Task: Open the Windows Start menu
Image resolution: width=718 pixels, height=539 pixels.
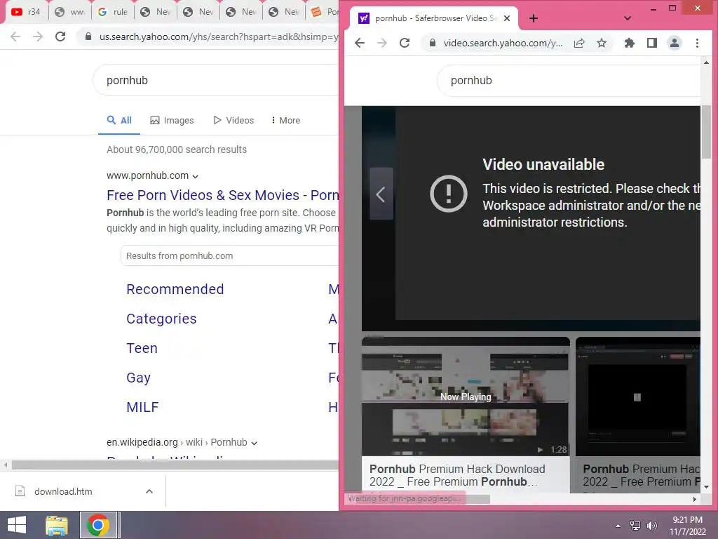Action: click(x=17, y=525)
